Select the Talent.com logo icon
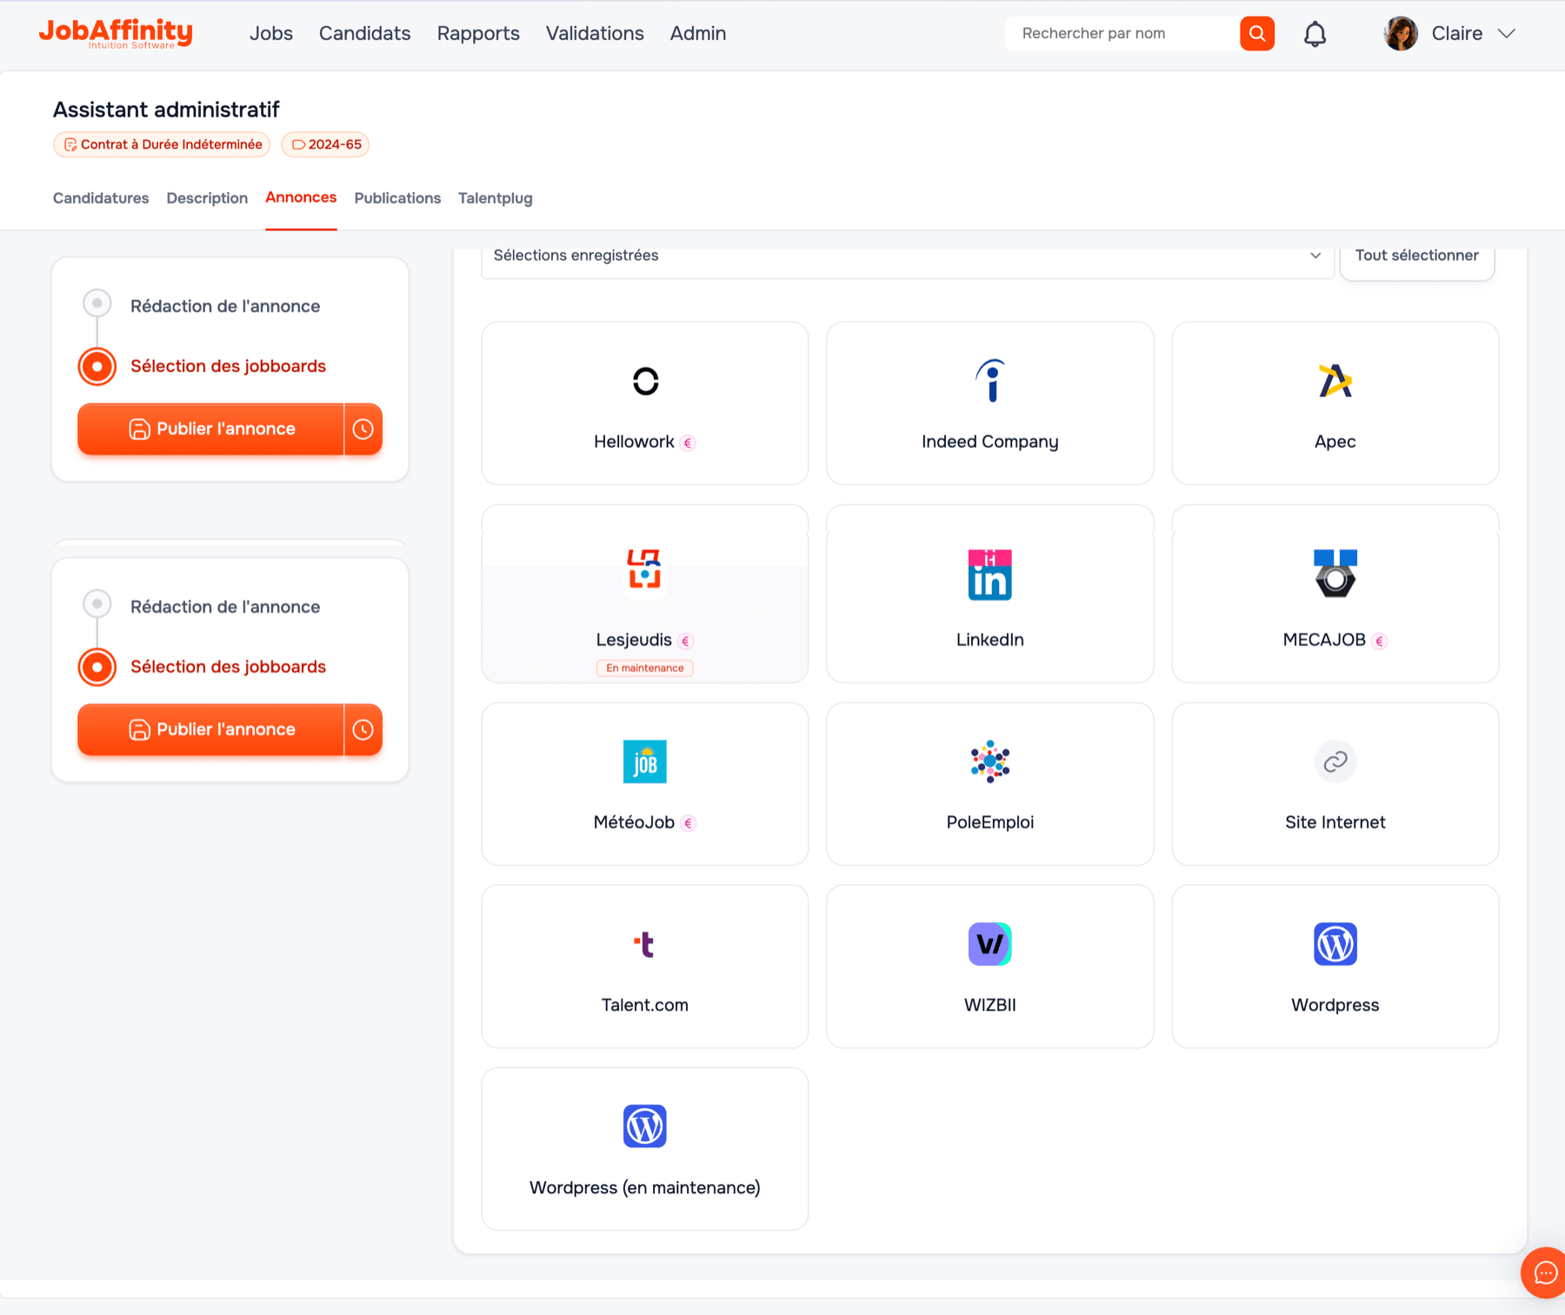Screen dimensions: 1565x1315 pos(644,944)
